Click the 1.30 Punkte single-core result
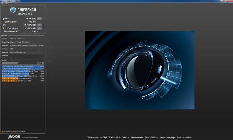 click(x=30, y=28)
